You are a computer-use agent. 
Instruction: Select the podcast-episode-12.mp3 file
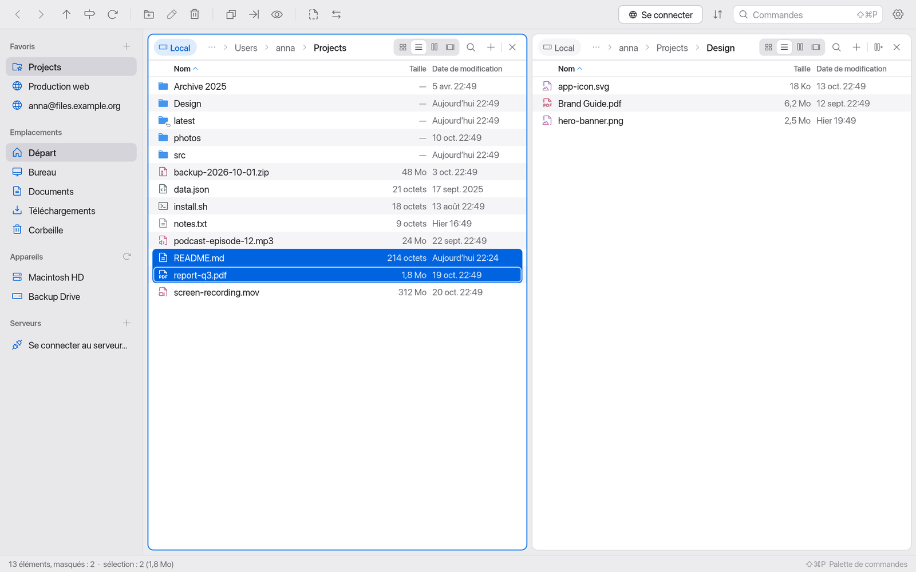337,241
